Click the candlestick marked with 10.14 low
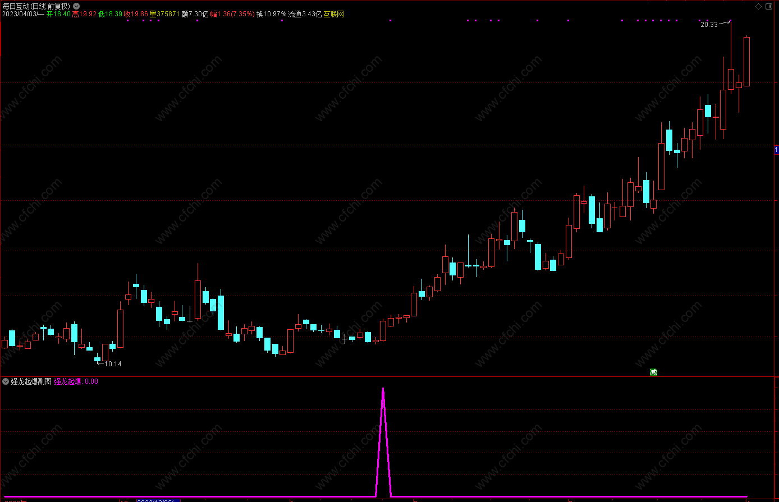 tap(97, 358)
